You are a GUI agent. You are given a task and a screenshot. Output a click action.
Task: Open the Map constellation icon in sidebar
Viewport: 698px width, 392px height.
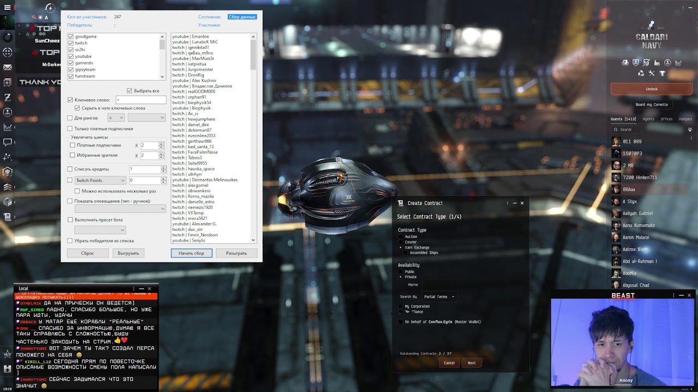tap(8, 157)
